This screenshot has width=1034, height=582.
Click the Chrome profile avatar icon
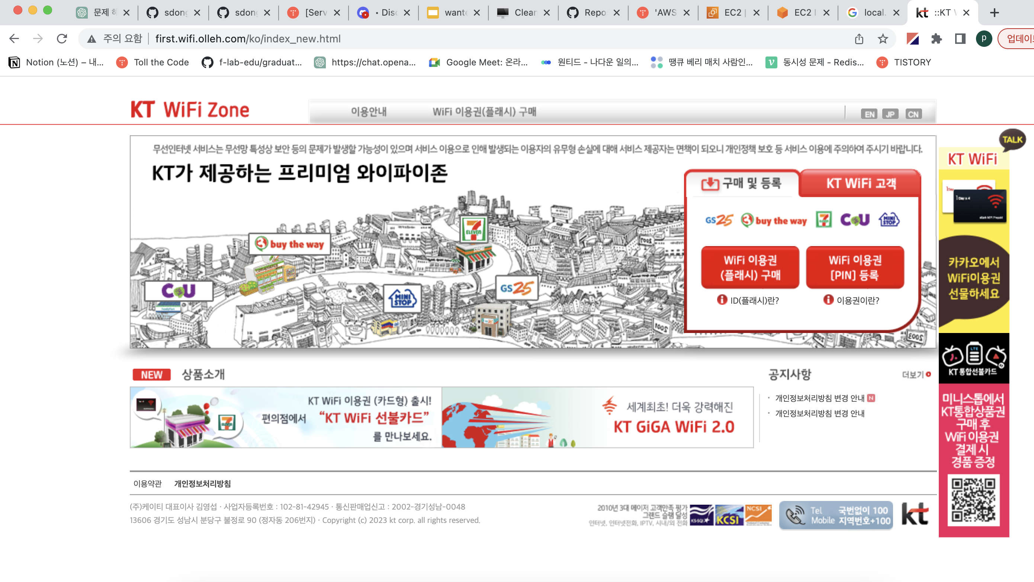(984, 39)
